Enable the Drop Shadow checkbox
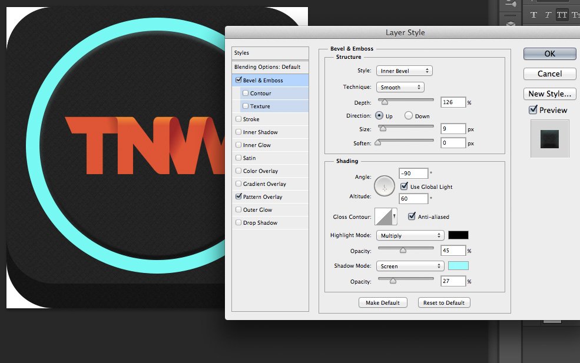This screenshot has height=363, width=580. (238, 222)
